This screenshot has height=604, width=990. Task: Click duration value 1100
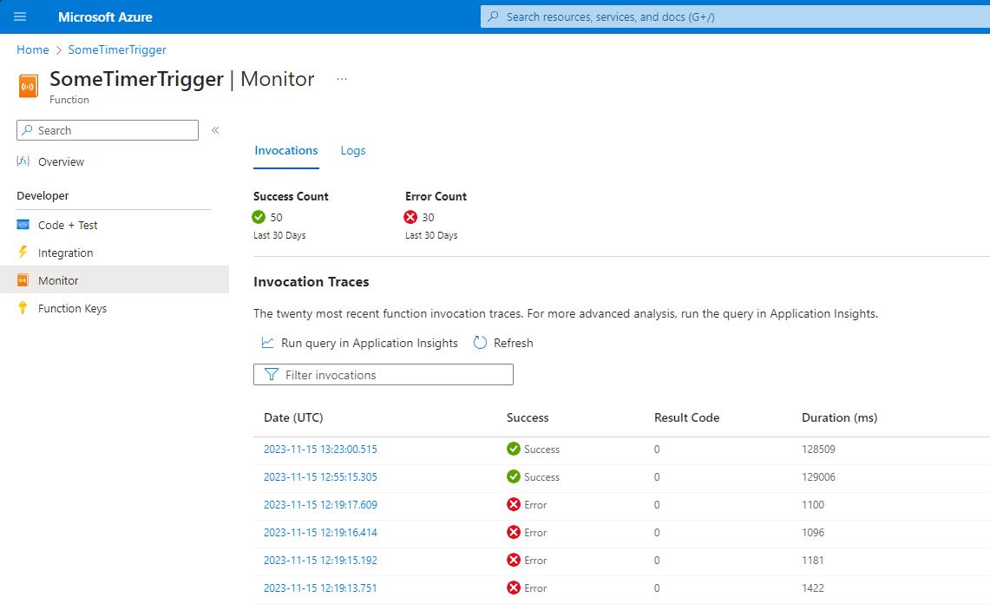pyautogui.click(x=813, y=505)
